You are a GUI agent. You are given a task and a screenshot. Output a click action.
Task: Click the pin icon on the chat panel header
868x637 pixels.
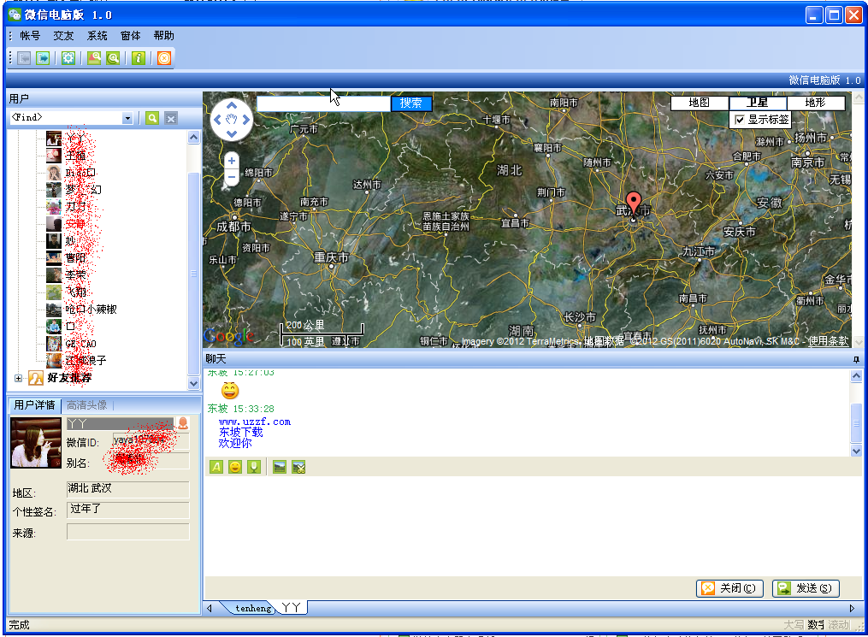coord(856,360)
